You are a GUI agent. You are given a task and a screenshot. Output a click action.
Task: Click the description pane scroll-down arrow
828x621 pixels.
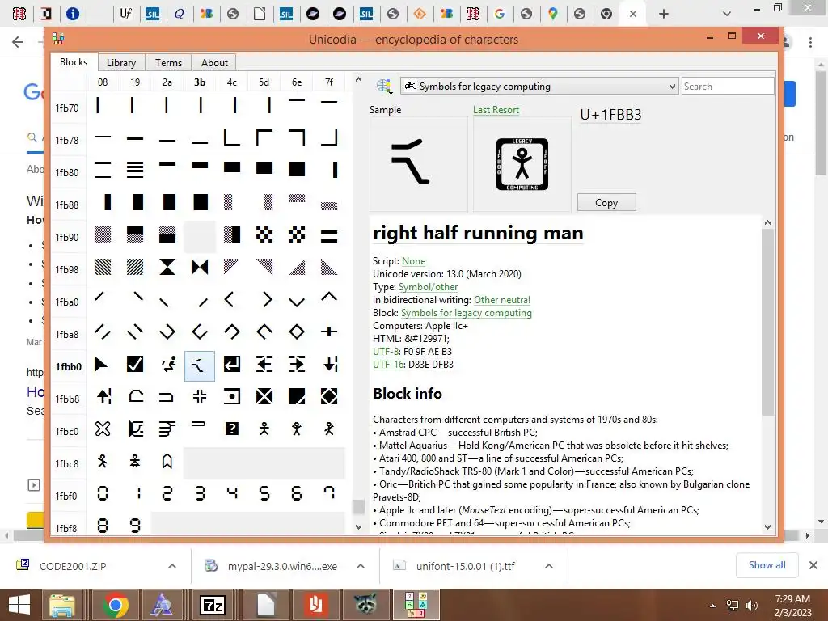point(768,526)
